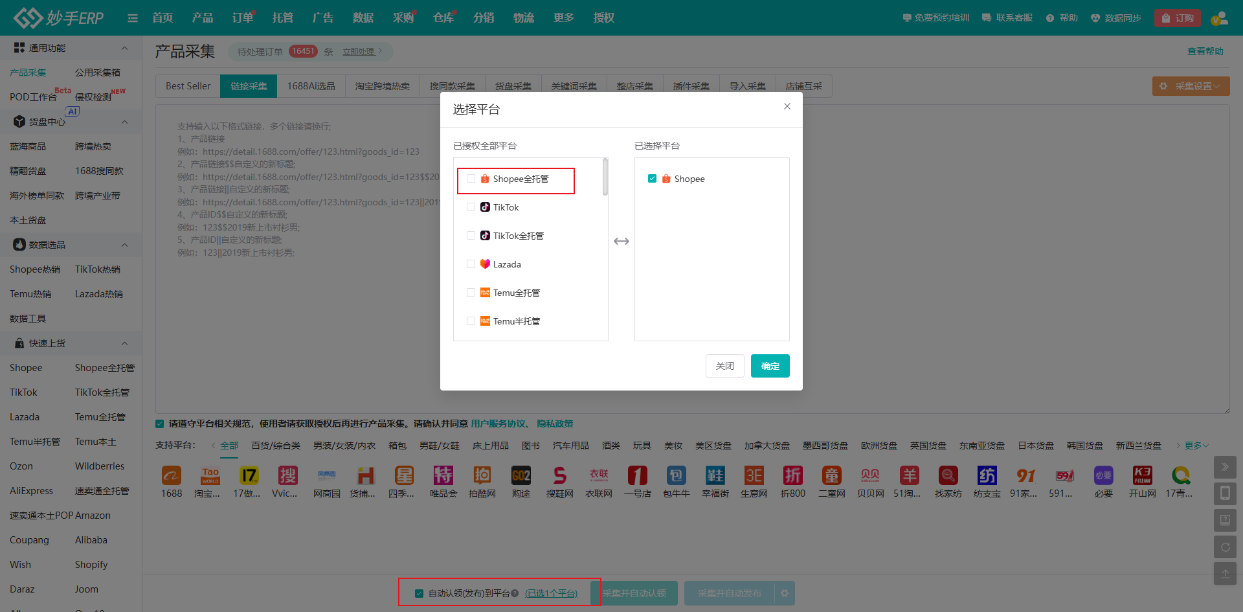Select the 拍酷网 platform icon
The image size is (1243, 612).
(x=482, y=476)
